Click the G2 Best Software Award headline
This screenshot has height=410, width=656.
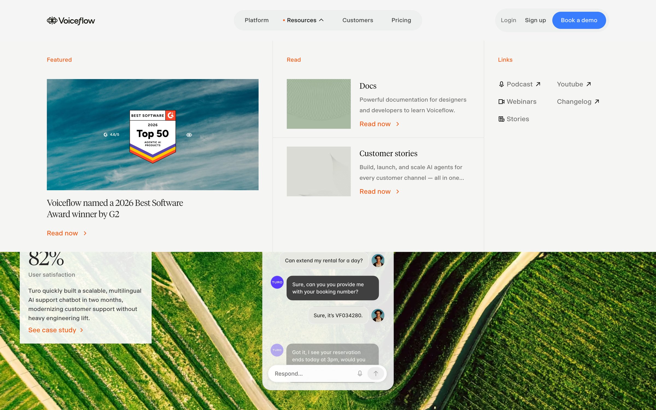(x=115, y=209)
